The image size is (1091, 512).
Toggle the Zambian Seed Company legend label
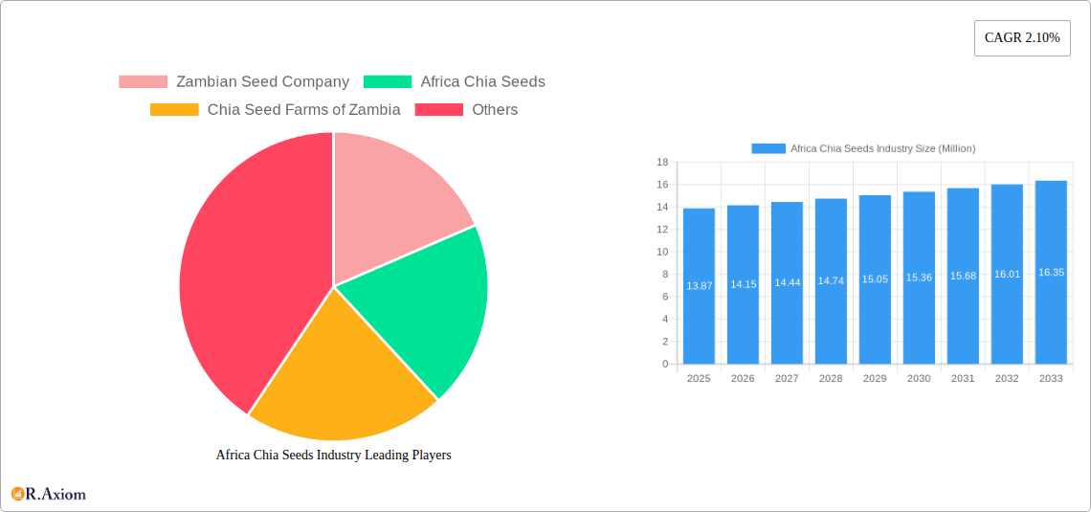point(262,81)
